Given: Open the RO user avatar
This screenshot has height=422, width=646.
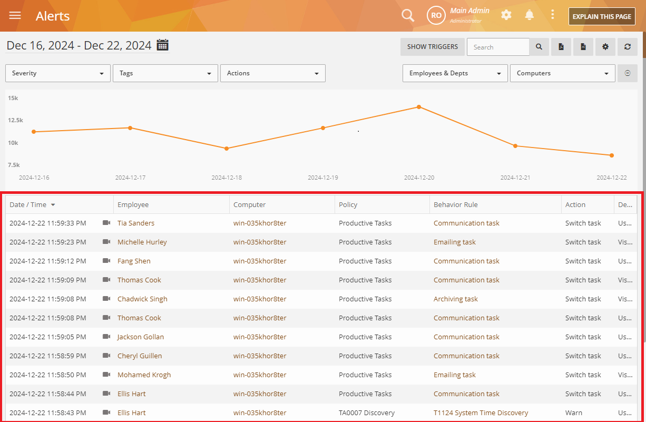Looking at the screenshot, I should (x=436, y=15).
